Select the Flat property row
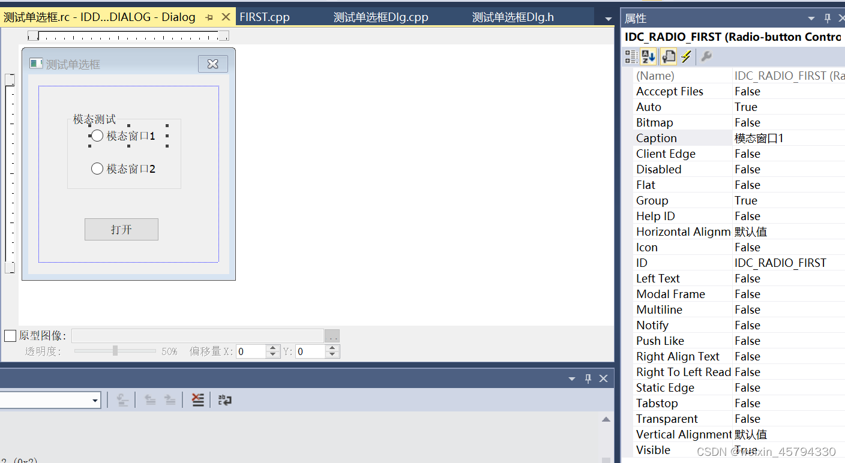This screenshot has width=845, height=463. point(739,185)
